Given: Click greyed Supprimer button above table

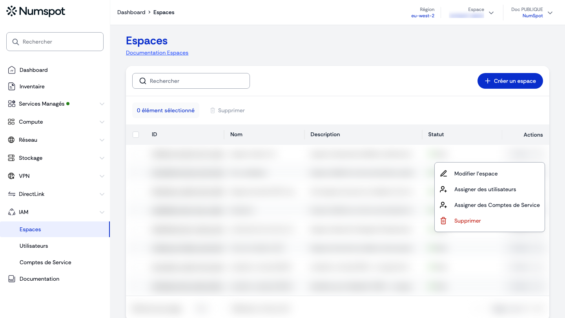Looking at the screenshot, I should click(x=228, y=110).
